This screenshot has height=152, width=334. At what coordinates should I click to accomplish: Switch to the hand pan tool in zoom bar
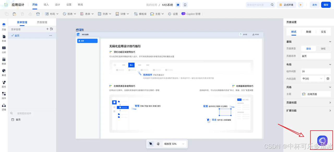click(158, 144)
